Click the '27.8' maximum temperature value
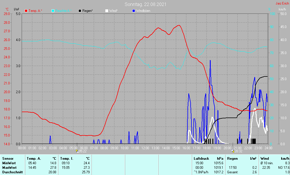 [x=53, y=167]
